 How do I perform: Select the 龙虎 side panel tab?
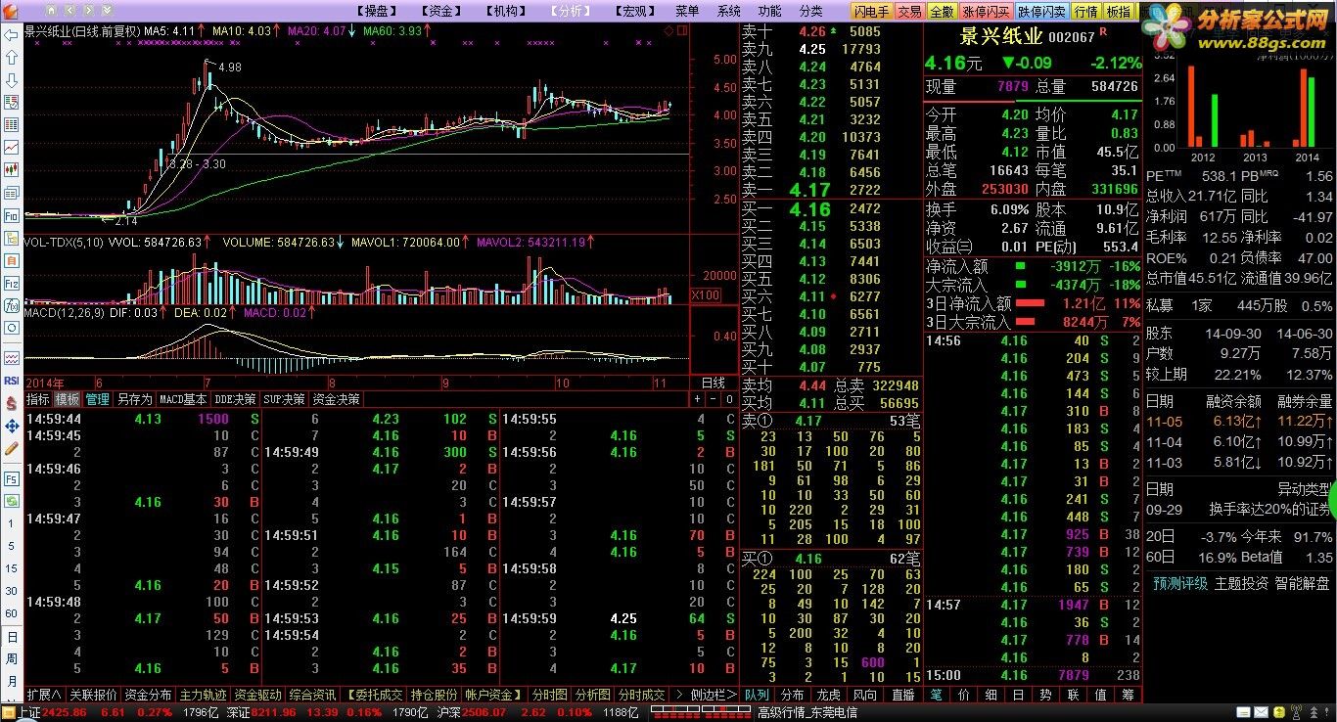[828, 695]
